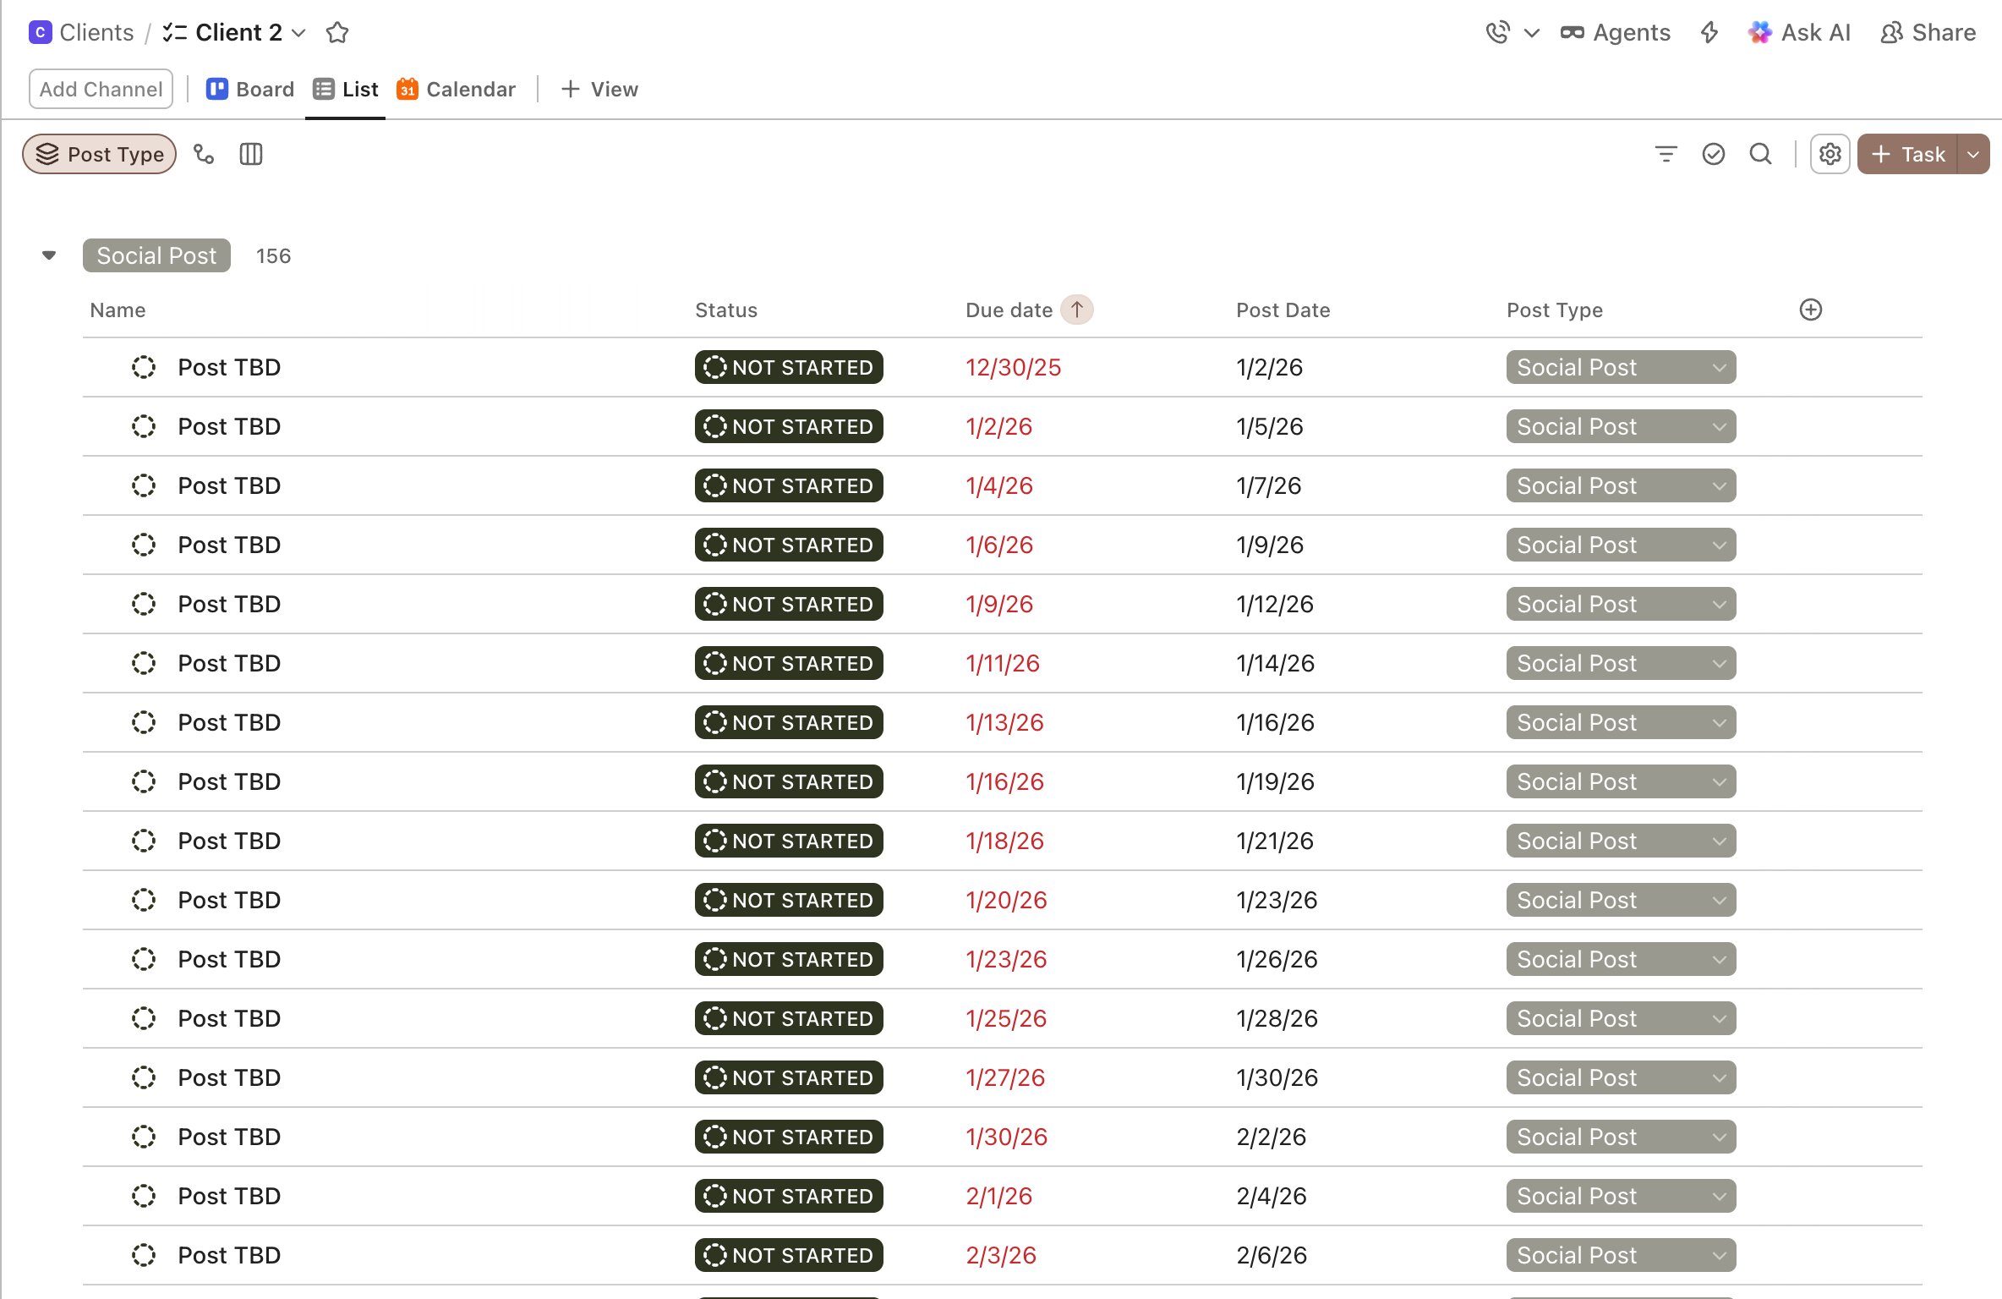Open the columns layout icon
2002x1299 pixels.
[251, 154]
